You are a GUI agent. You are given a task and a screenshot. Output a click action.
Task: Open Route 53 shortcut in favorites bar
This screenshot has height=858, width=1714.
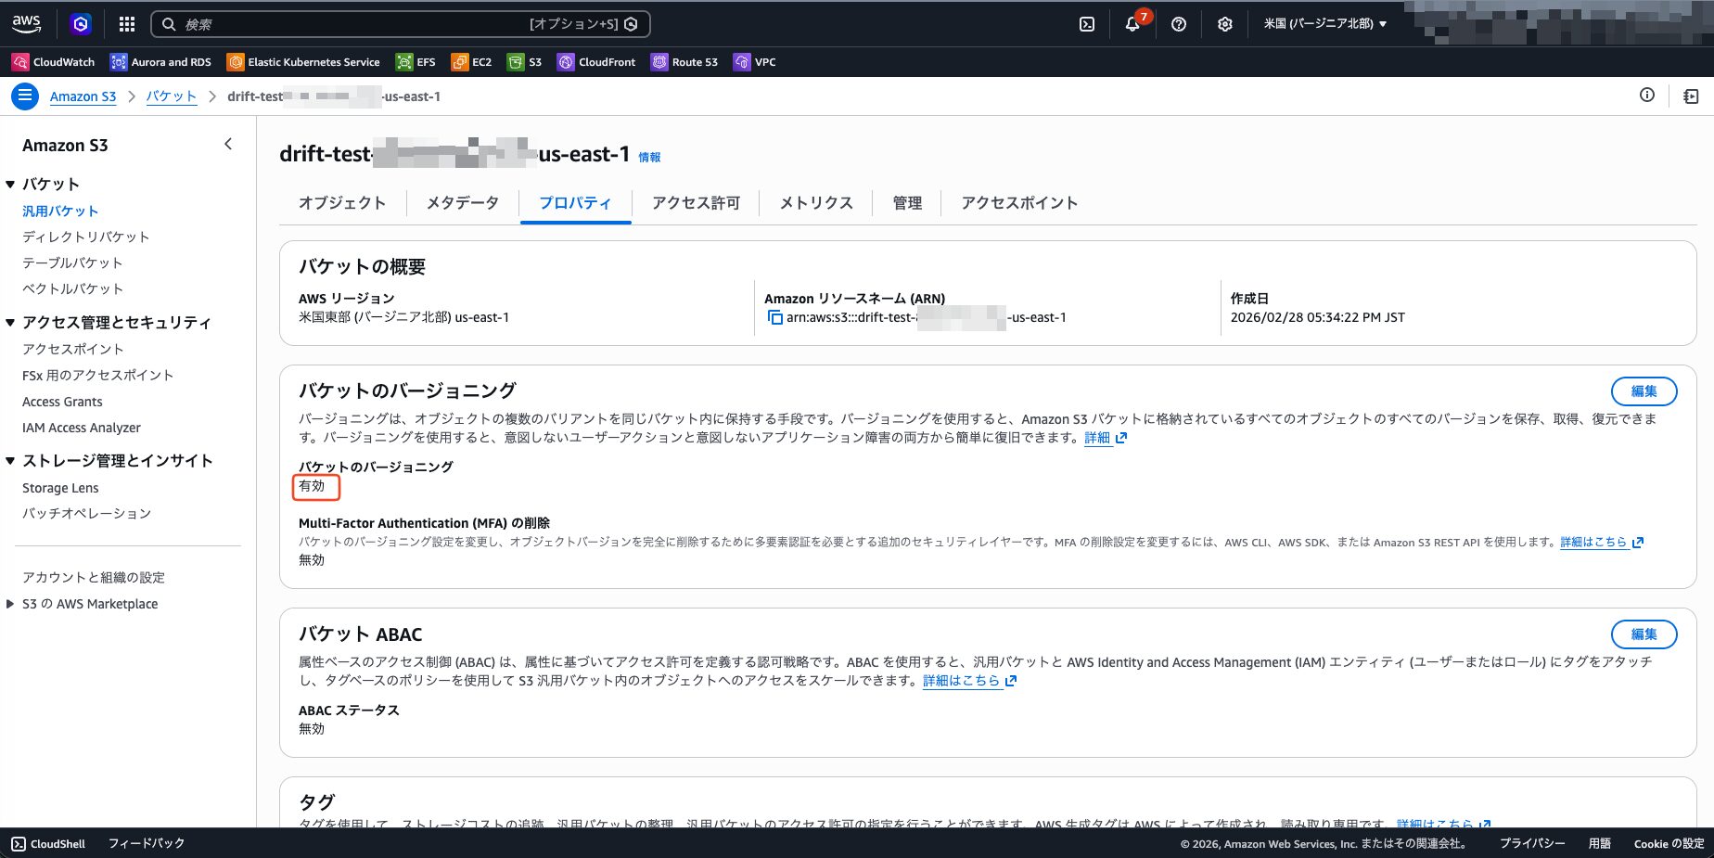click(x=684, y=62)
